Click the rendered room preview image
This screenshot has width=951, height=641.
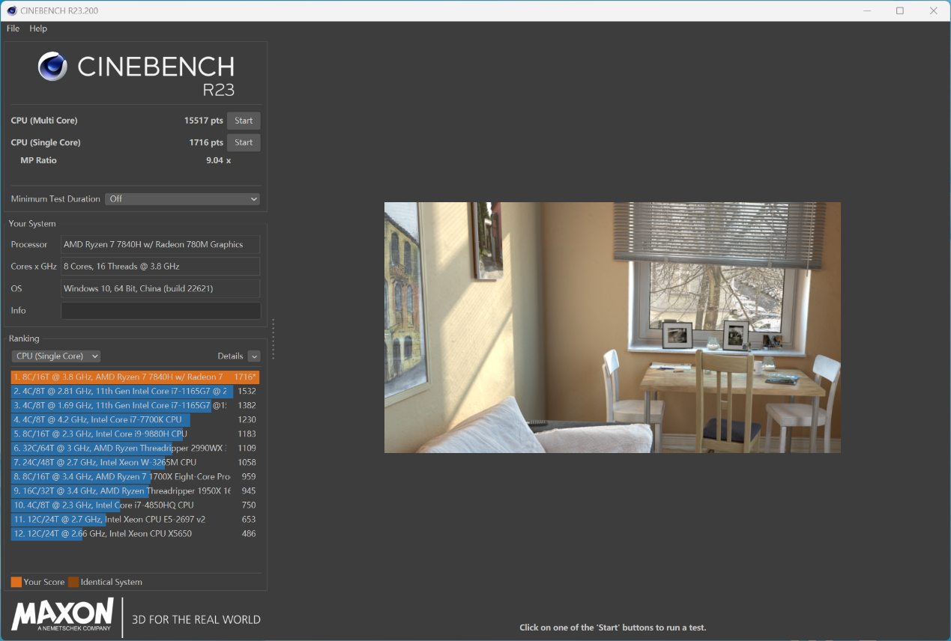[612, 327]
